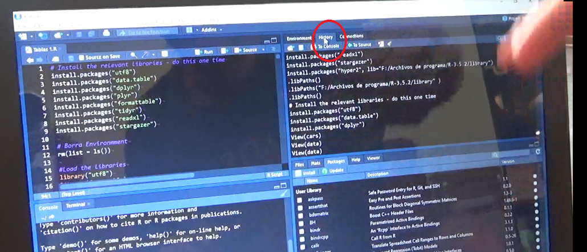This screenshot has height=252, width=587.
Task: Open the Addins dropdown
Action: 211,30
